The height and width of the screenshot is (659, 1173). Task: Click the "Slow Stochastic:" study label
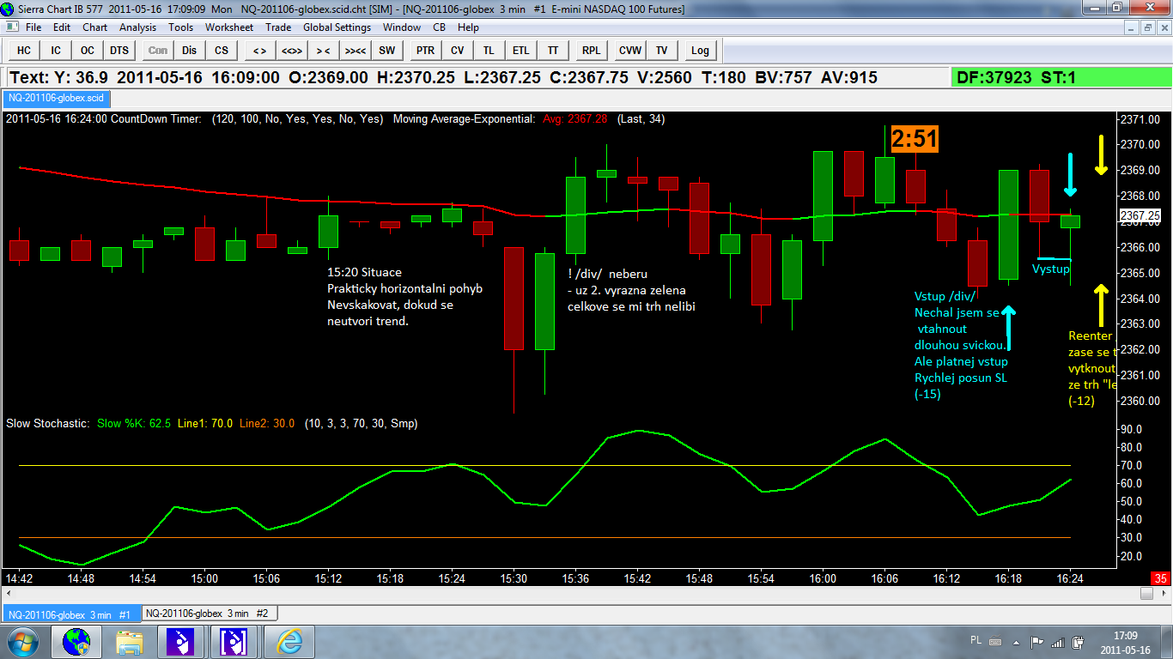48,423
